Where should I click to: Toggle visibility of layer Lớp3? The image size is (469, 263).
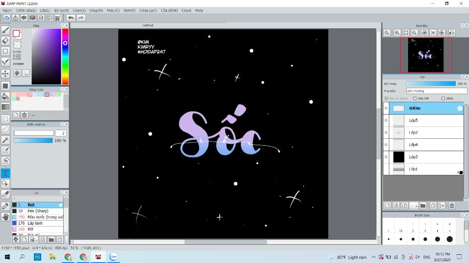pyautogui.click(x=386, y=157)
